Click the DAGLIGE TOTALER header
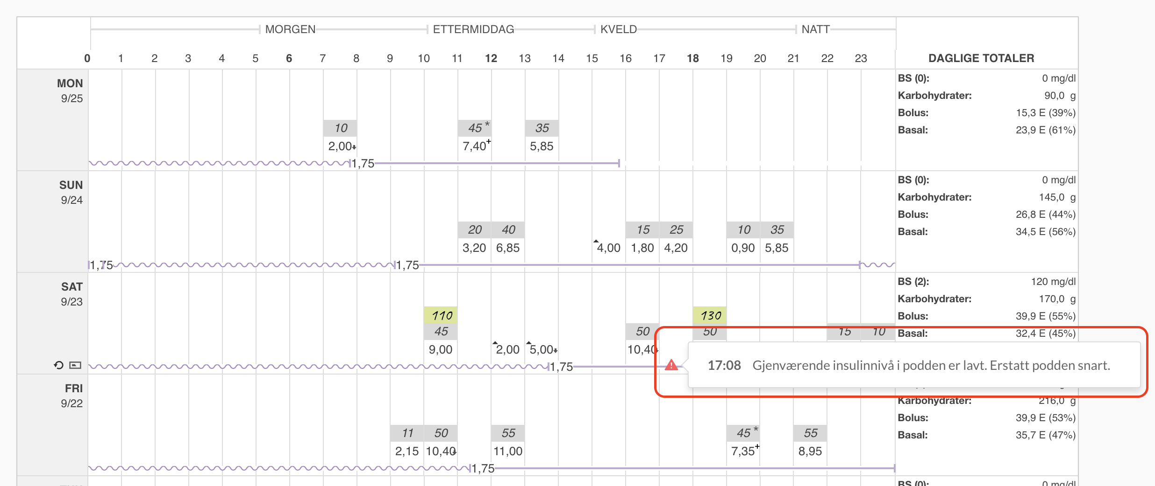 [981, 58]
